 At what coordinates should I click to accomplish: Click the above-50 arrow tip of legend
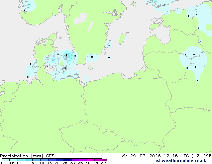coord(106,160)
